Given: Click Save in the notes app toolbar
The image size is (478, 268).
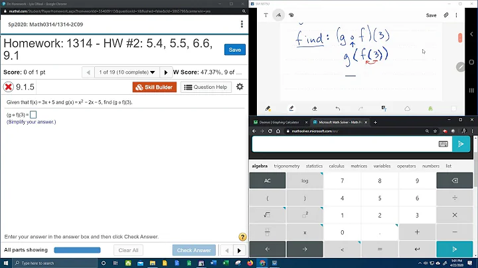Looking at the screenshot, I should click(431, 15).
